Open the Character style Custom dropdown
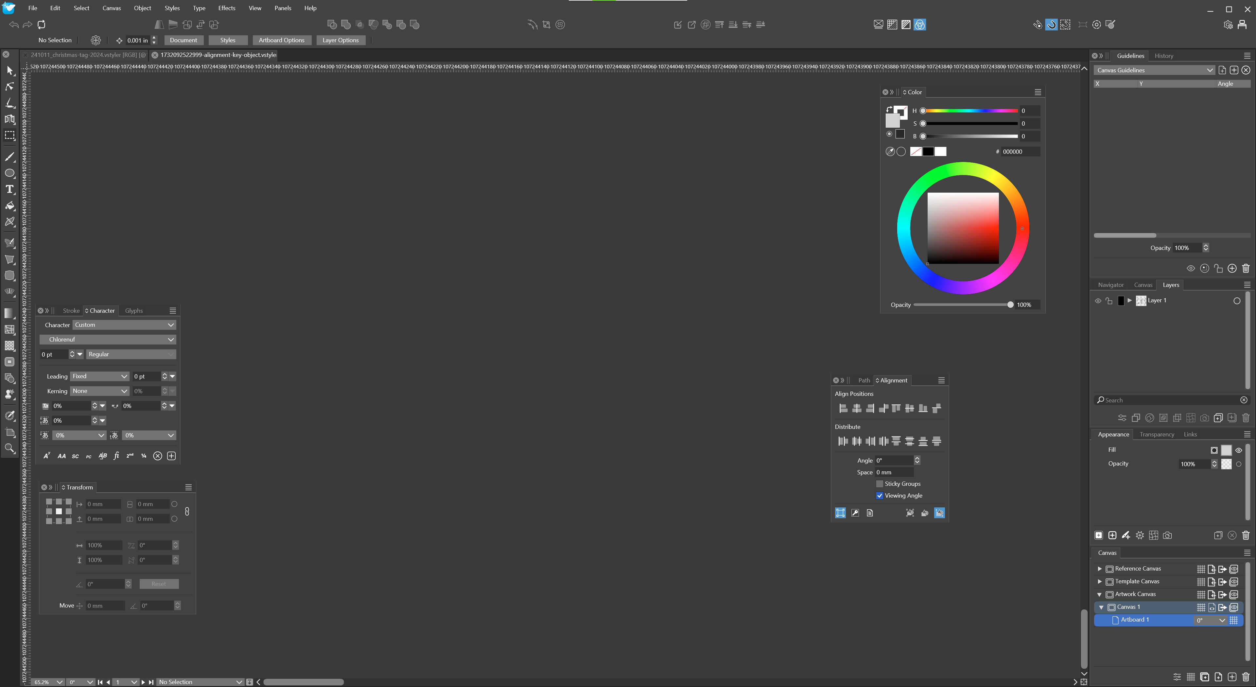Viewport: 1256px width, 687px height. click(124, 325)
